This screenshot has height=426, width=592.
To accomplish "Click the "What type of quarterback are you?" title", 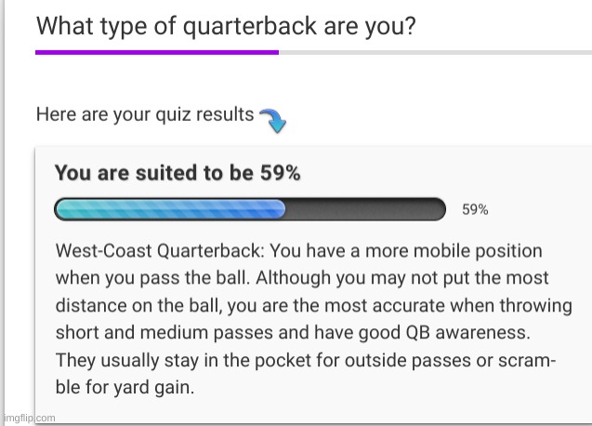I will pyautogui.click(x=225, y=25).
